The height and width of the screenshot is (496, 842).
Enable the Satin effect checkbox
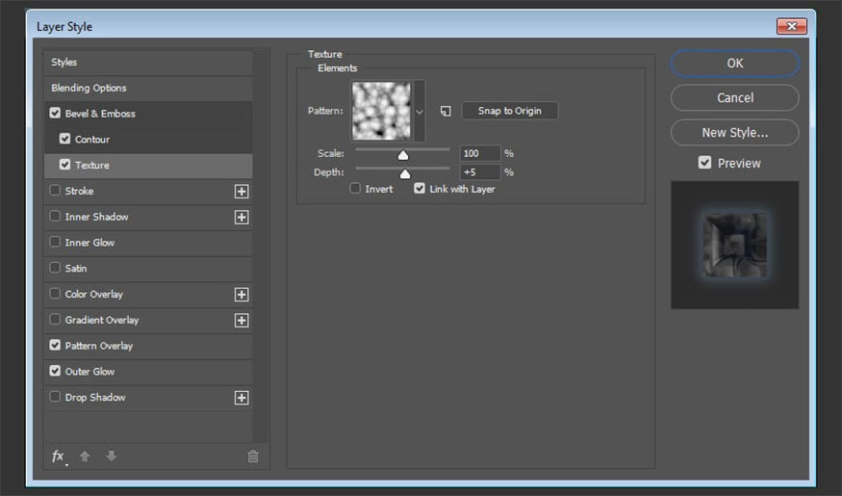point(55,269)
